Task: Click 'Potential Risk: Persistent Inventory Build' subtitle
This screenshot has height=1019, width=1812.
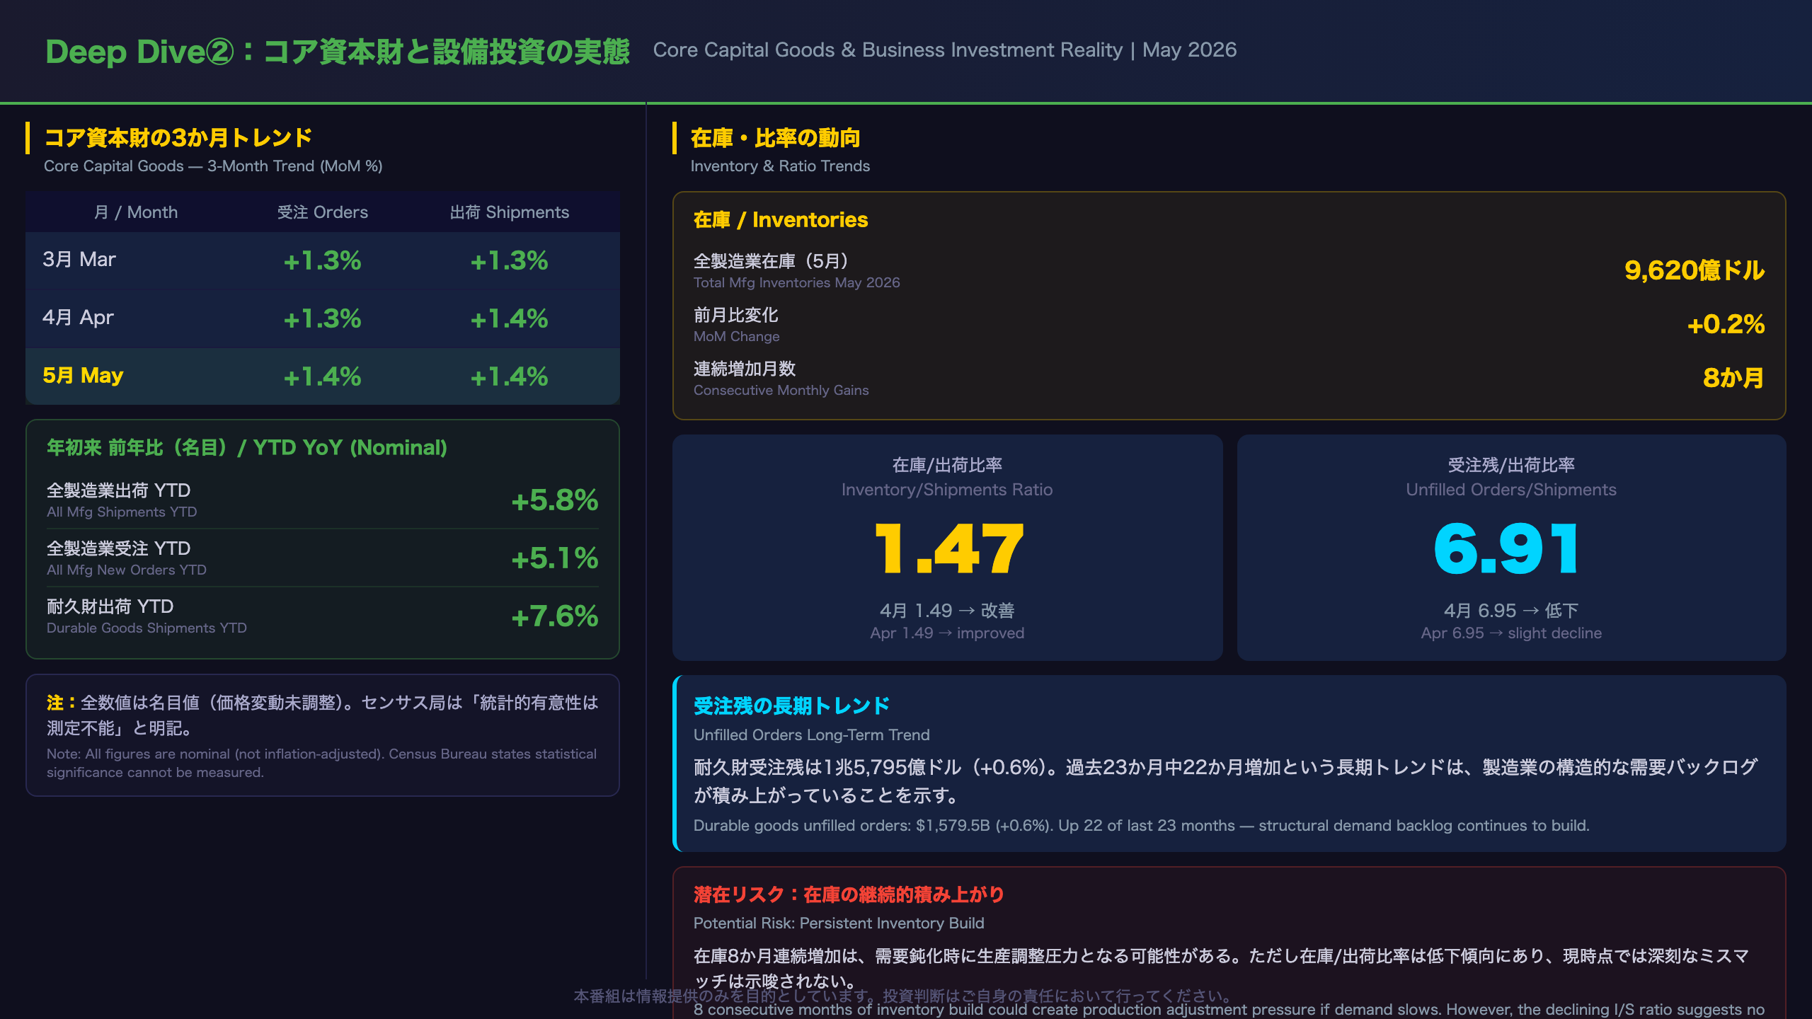Action: 839,923
